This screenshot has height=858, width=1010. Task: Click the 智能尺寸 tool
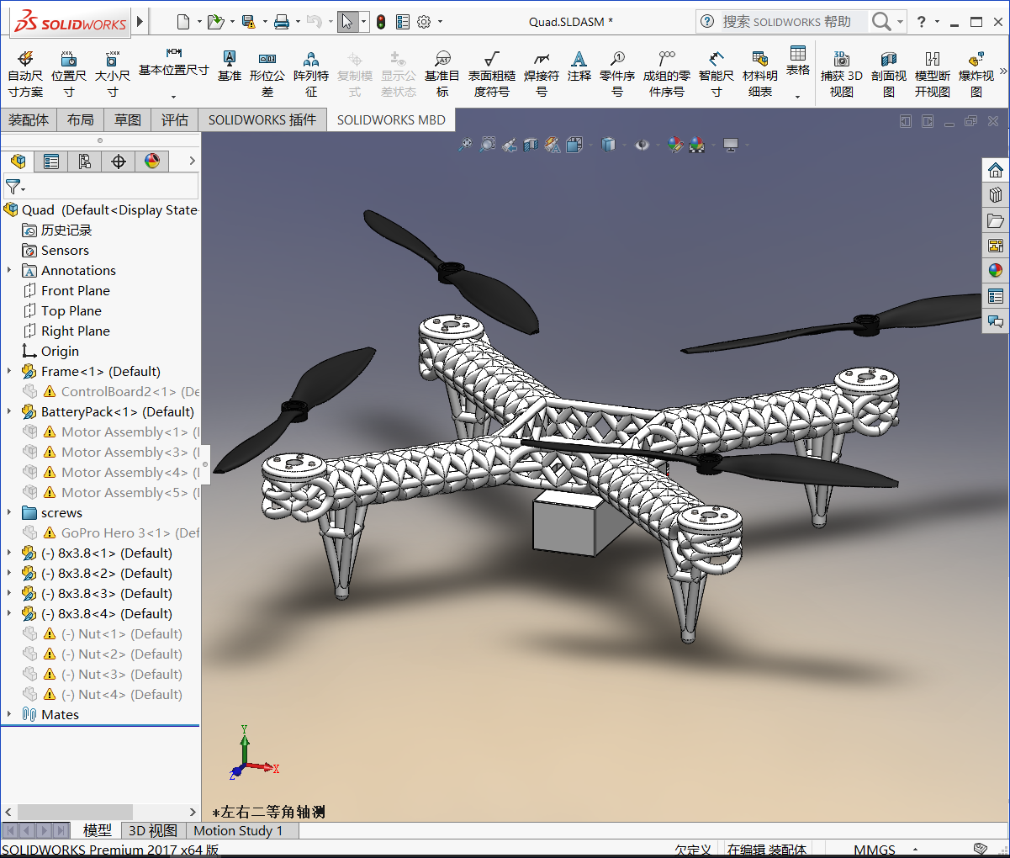[717, 73]
